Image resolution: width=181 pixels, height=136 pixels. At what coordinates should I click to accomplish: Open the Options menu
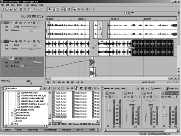[34, 5]
